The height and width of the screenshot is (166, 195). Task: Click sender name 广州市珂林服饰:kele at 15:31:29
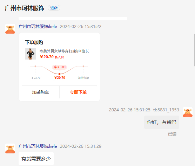pyautogui.click(x=38, y=146)
